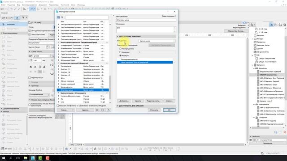Add property to 'Звукоизоляция и Шумозащита' group via plus
The width and height of the screenshot is (287, 161).
coord(107,93)
